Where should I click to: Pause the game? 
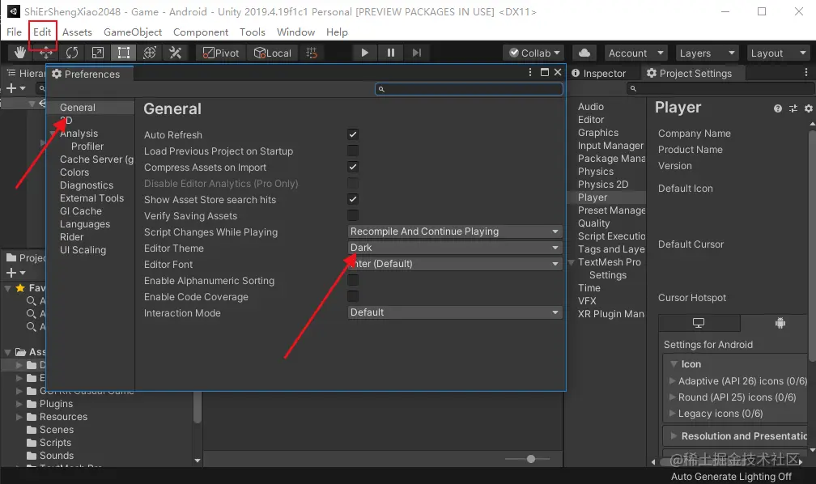click(391, 53)
